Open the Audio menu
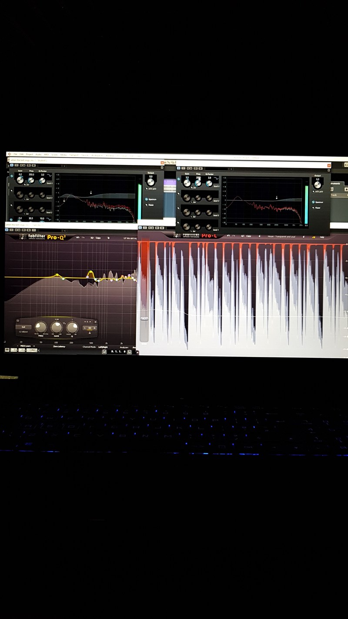 (x=39, y=155)
